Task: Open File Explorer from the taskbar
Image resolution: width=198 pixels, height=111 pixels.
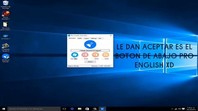Action: click(80, 109)
